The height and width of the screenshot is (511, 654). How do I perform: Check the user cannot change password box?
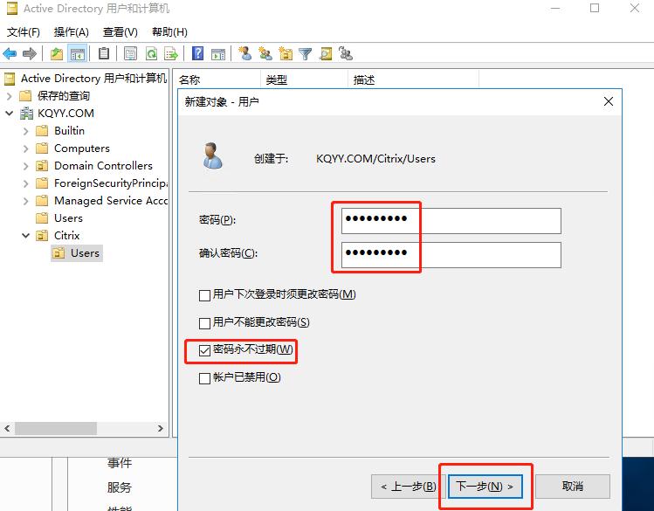205,323
